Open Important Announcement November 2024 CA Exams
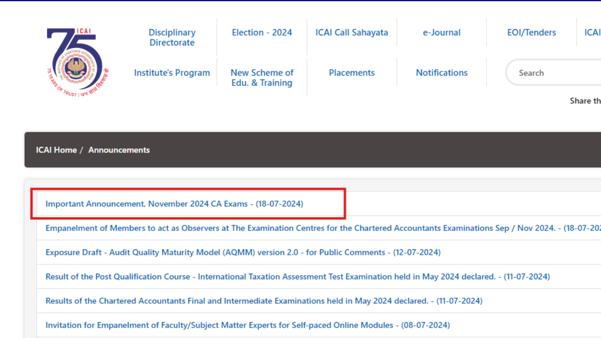Image resolution: width=601 pixels, height=338 pixels. pyautogui.click(x=174, y=204)
